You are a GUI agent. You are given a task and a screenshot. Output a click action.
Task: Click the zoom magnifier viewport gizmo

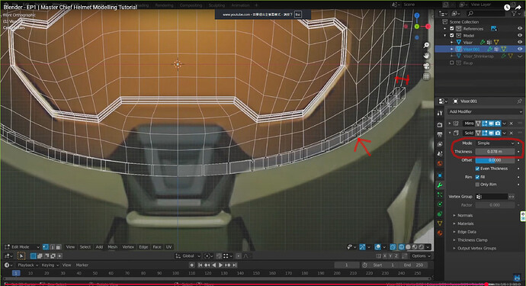[x=426, y=45]
